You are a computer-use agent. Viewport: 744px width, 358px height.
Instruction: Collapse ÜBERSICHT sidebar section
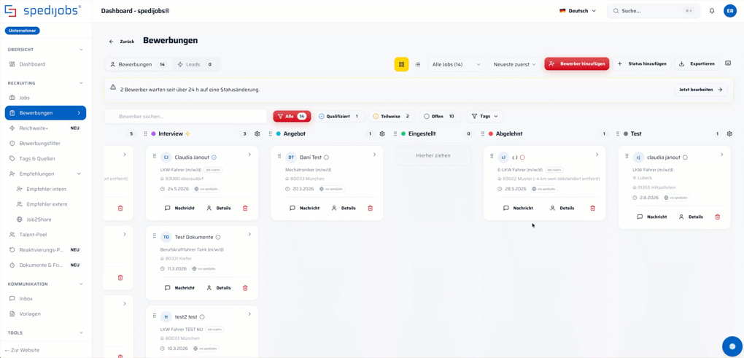click(x=81, y=50)
